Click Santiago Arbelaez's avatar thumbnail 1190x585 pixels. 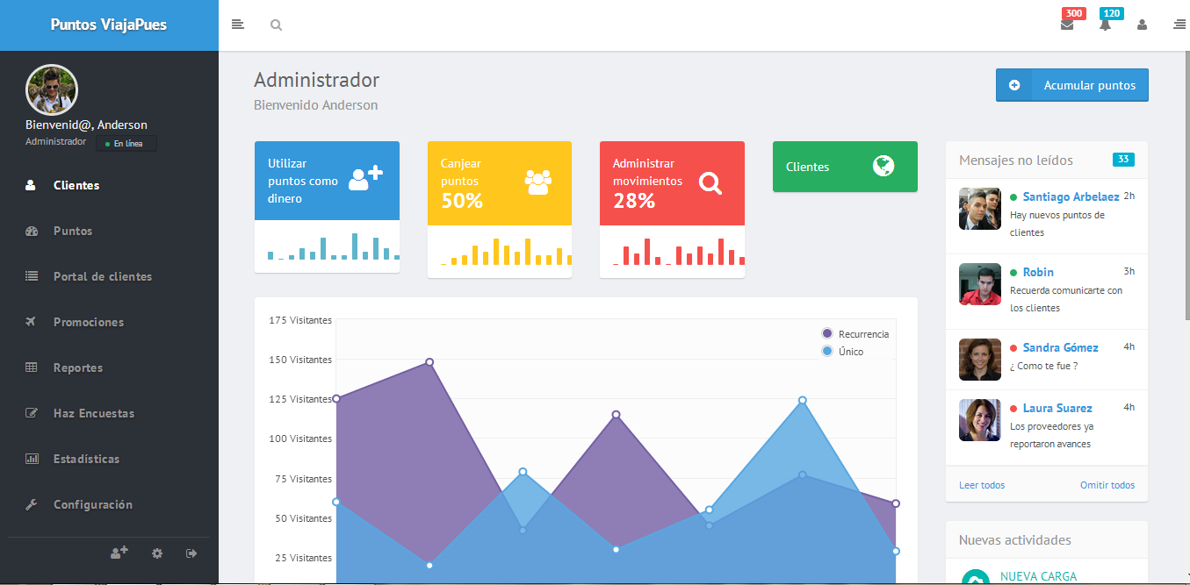click(980, 209)
